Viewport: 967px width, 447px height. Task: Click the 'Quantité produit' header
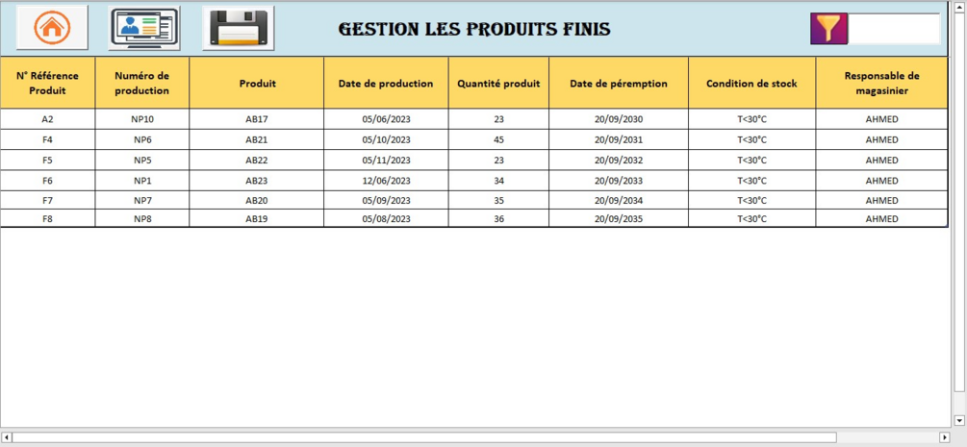pos(498,84)
